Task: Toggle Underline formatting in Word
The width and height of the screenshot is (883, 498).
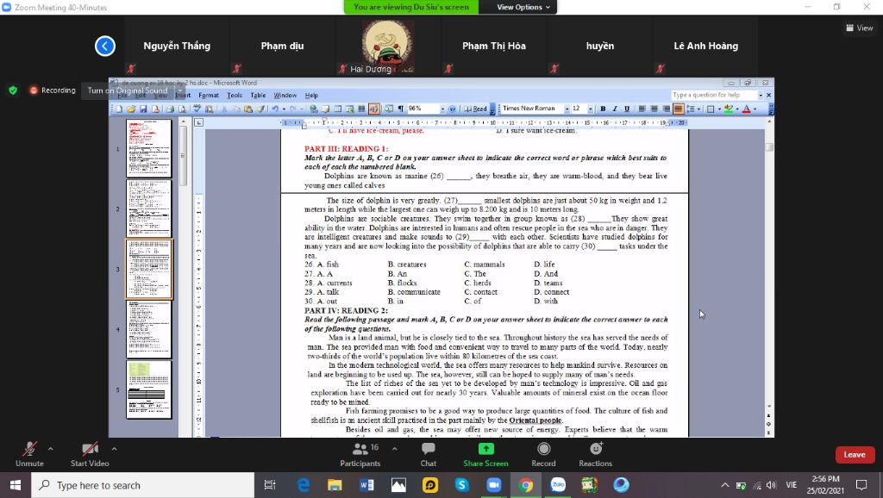Action: [x=627, y=109]
